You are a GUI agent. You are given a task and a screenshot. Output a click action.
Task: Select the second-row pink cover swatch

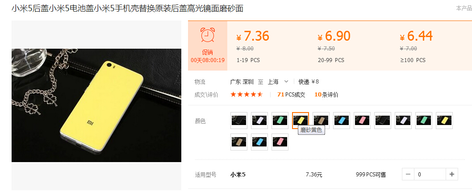click(280, 142)
